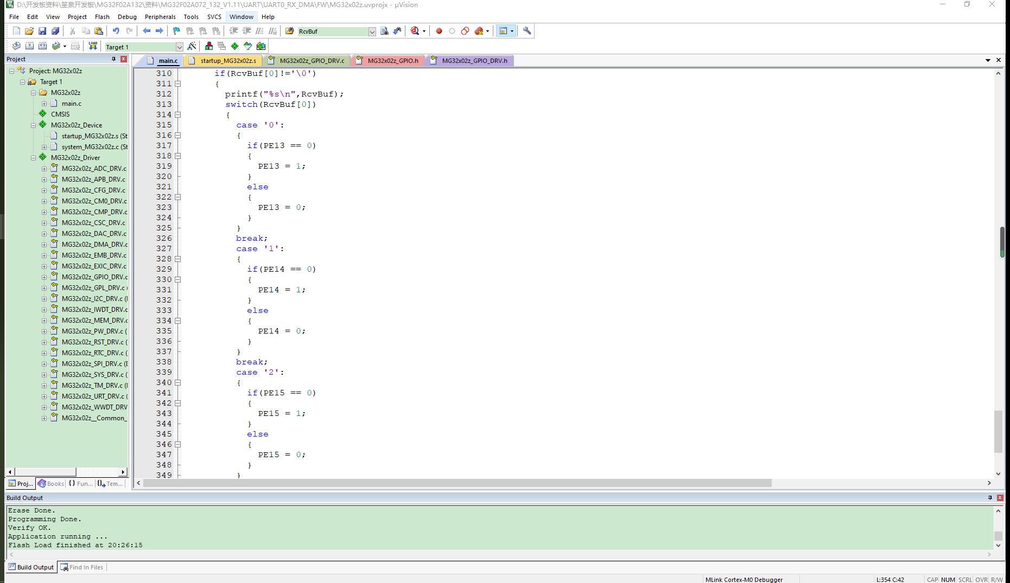The image size is (1010, 583).
Task: Open Configuration using the wrench icon
Action: point(527,31)
